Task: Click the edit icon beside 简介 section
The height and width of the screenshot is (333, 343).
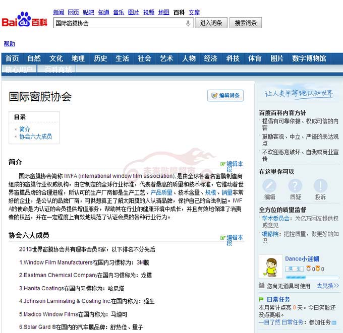Action: [x=222, y=164]
